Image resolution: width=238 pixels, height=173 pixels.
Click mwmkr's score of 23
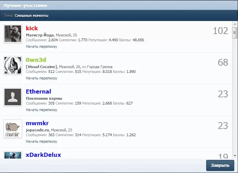(x=223, y=126)
